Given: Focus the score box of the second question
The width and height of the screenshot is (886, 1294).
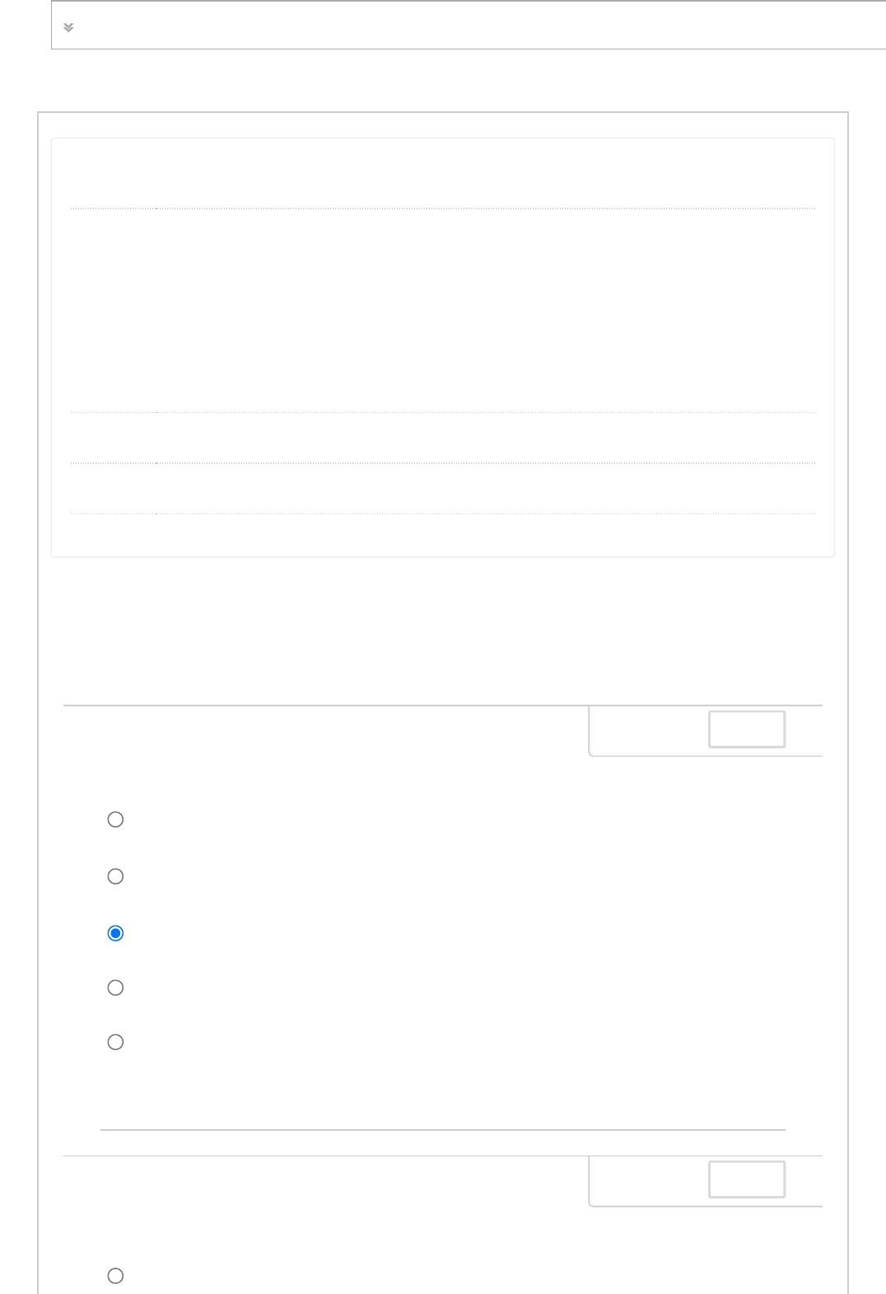Looking at the screenshot, I should click(x=746, y=1179).
